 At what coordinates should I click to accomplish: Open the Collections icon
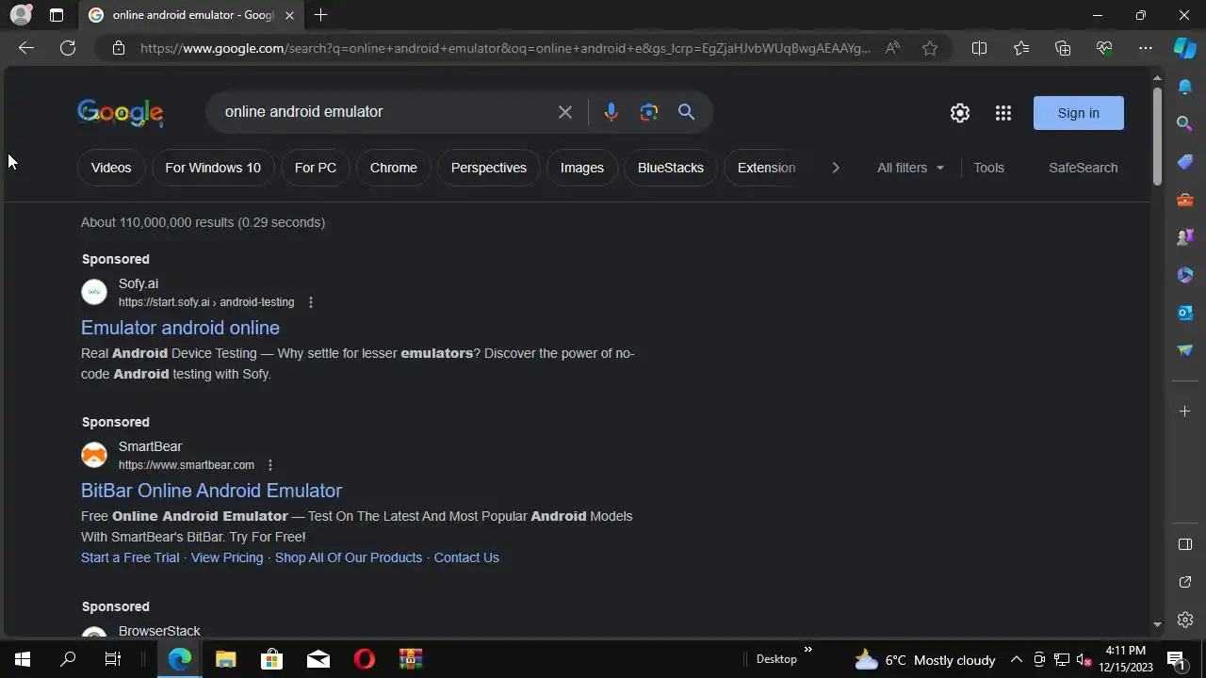coord(1063,48)
